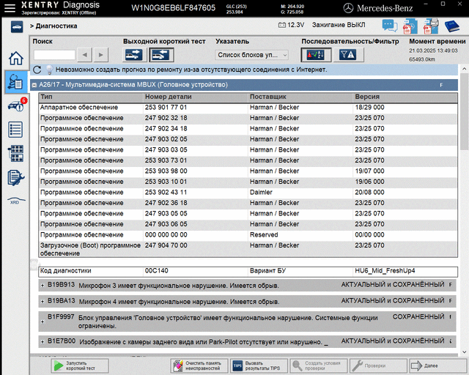The image size is (469, 375).
Task: Click the lightbulb hint icon
Action: click(49, 70)
